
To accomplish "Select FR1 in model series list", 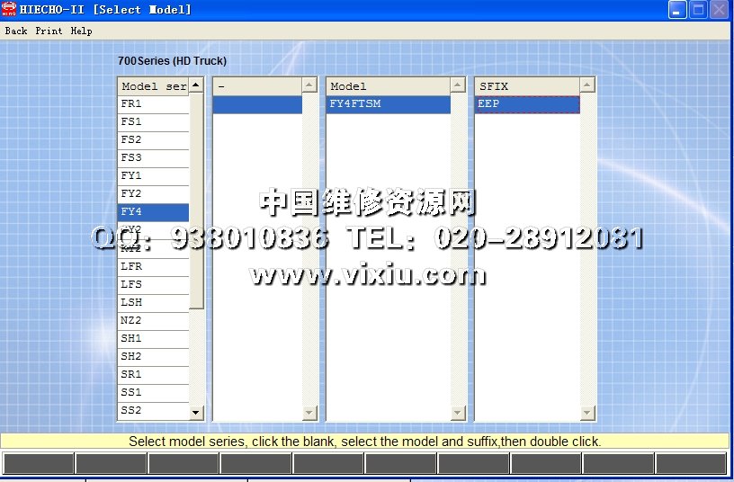I will click(153, 104).
